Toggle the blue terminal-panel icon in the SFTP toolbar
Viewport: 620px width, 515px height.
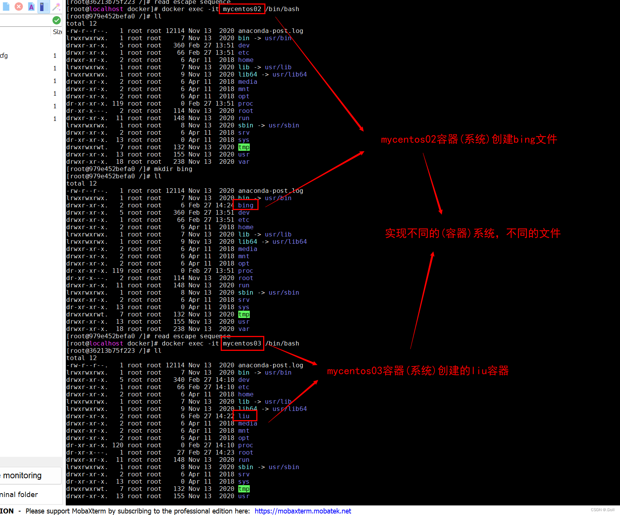44,7
